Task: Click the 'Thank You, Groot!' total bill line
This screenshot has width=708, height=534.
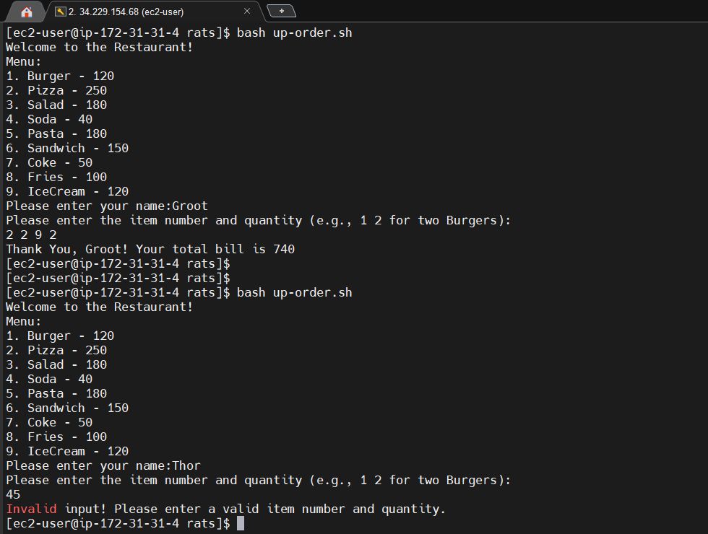Action: tap(150, 249)
